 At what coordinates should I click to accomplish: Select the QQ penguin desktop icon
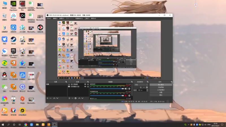point(5,76)
